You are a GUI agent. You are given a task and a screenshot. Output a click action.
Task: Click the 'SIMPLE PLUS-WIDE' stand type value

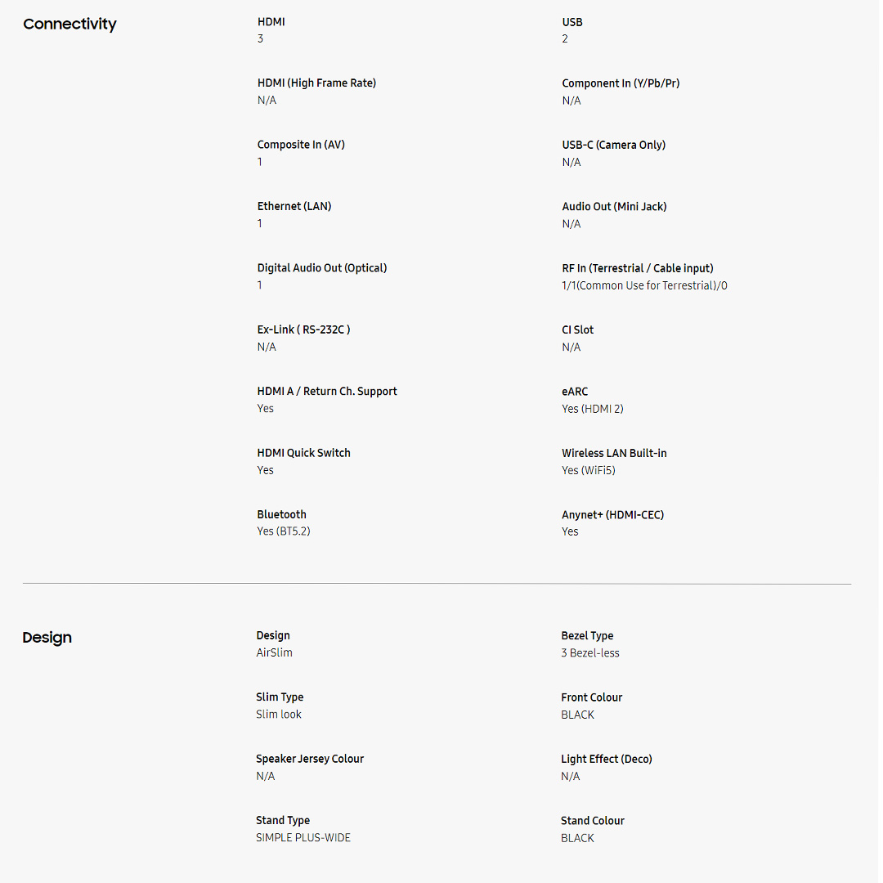[303, 838]
